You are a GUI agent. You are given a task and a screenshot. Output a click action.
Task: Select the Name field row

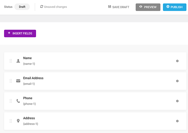(x=94, y=61)
